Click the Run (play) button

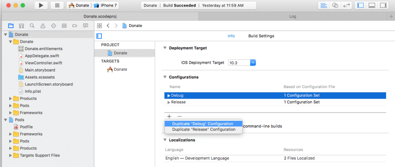coord(41,5)
